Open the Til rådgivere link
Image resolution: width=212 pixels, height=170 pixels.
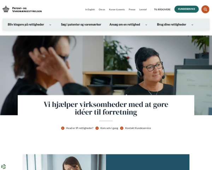[x=162, y=10]
